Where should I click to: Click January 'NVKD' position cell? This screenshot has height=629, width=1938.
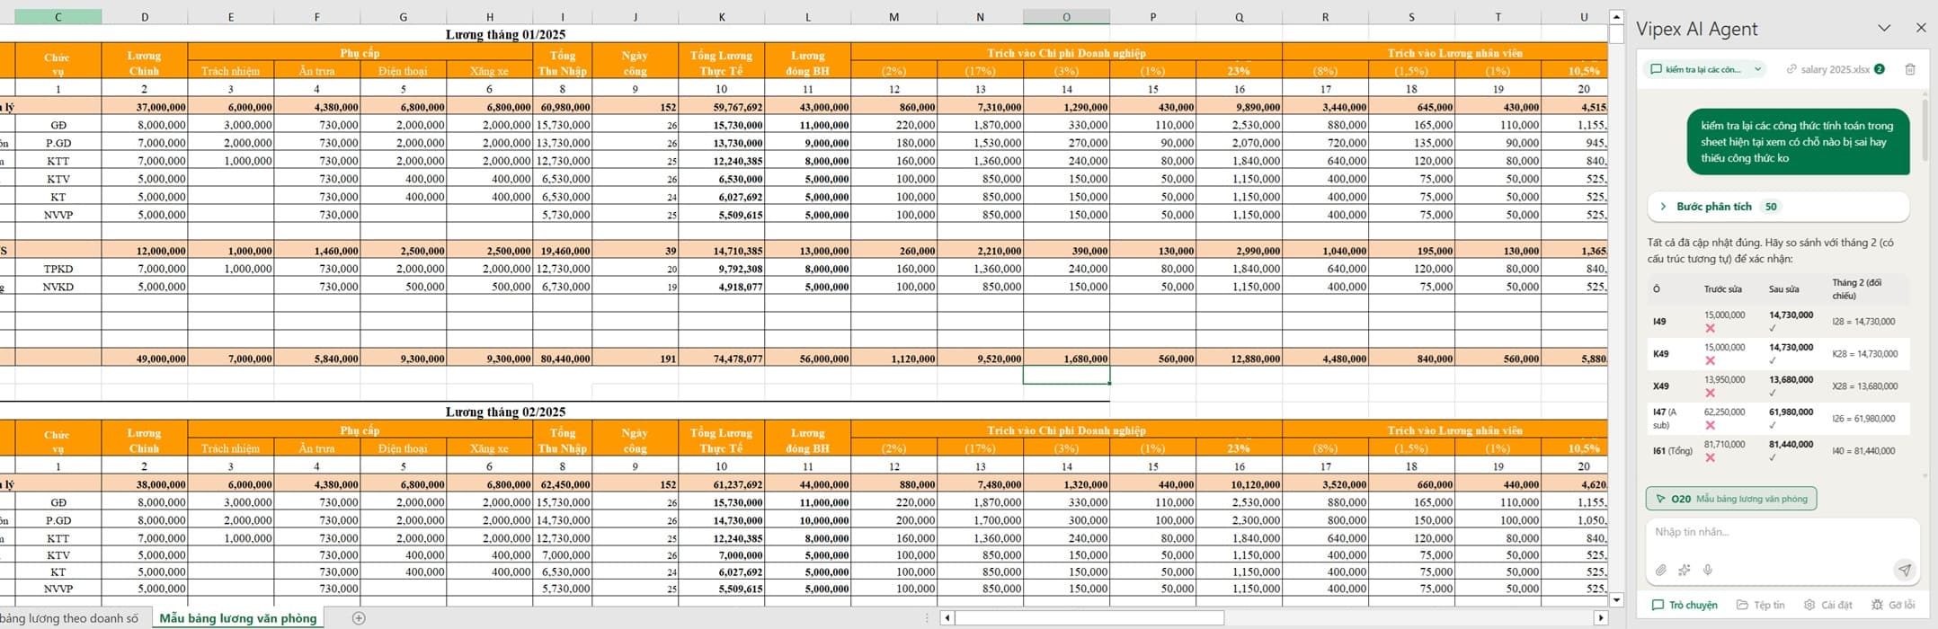point(58,287)
